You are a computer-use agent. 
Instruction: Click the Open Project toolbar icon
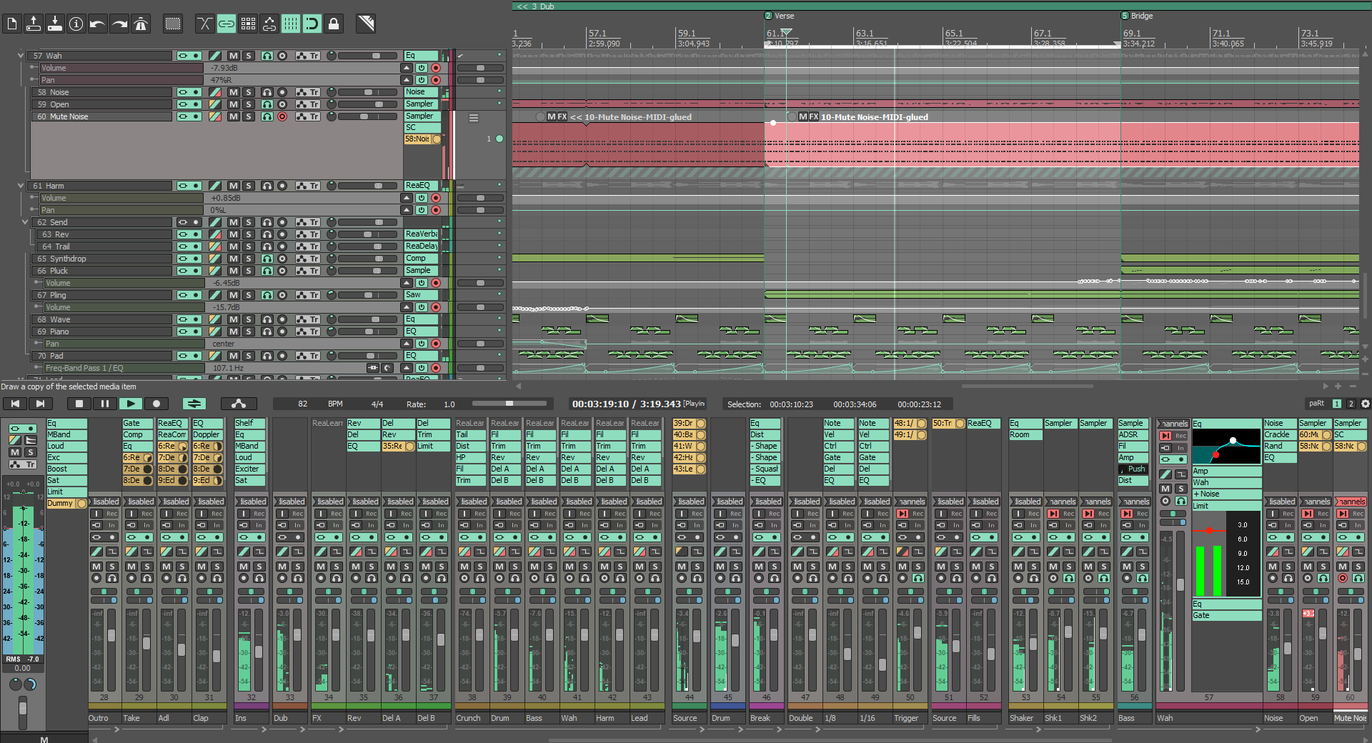(x=34, y=24)
